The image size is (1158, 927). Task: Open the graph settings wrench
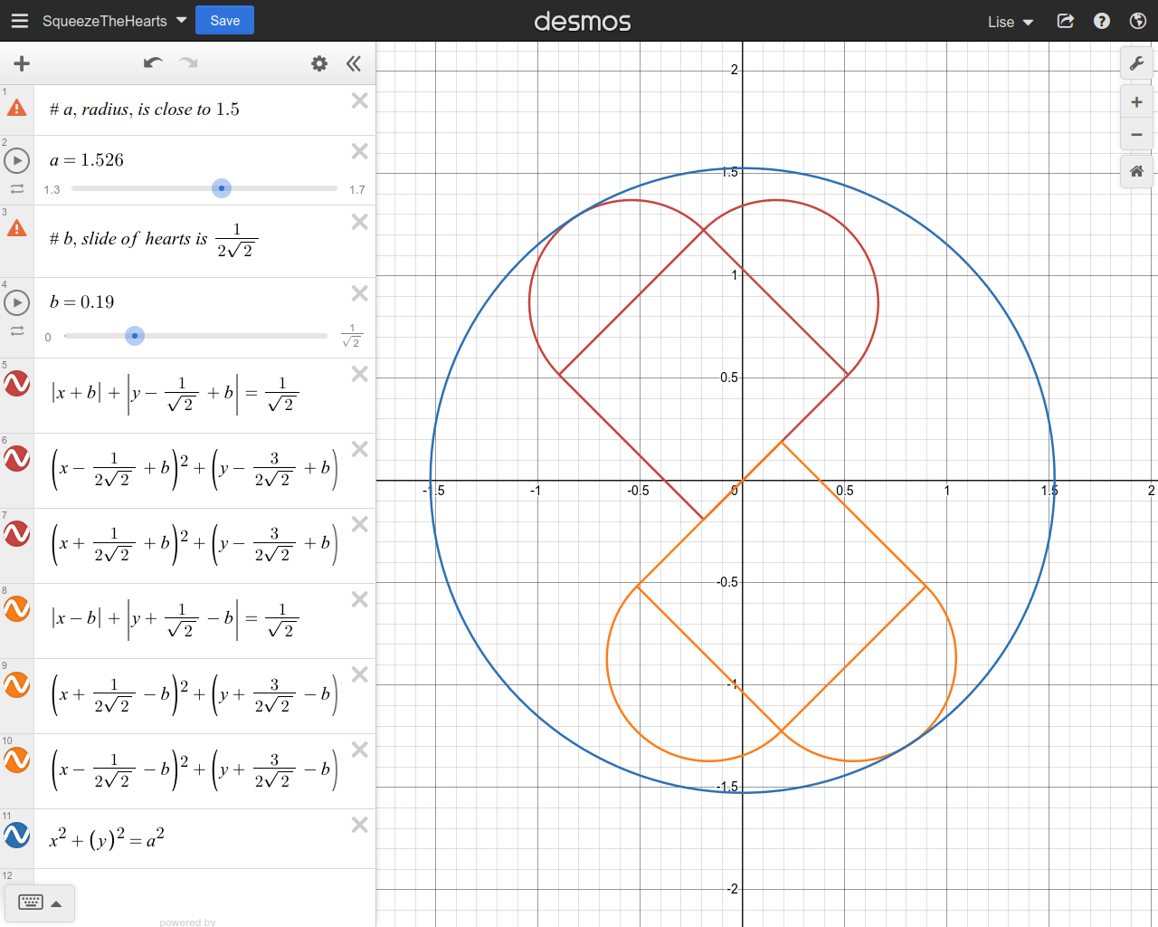pos(1136,63)
